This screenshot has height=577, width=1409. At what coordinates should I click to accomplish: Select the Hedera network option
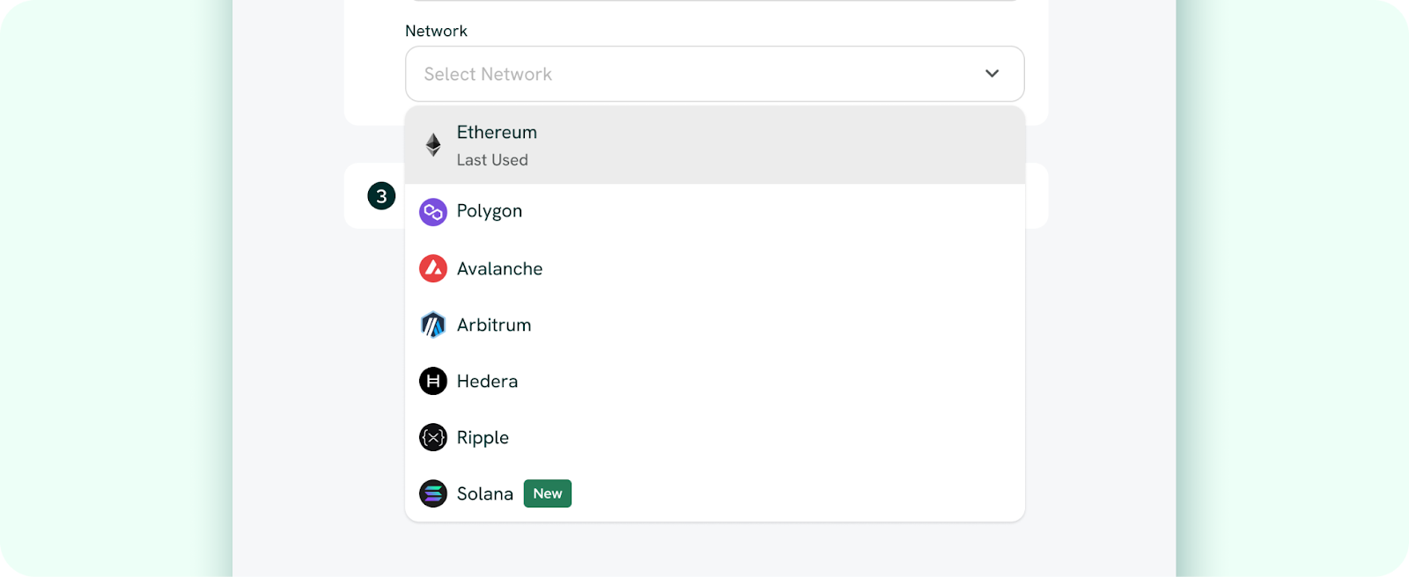[x=715, y=381]
